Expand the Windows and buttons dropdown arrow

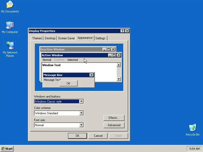tap(81, 102)
